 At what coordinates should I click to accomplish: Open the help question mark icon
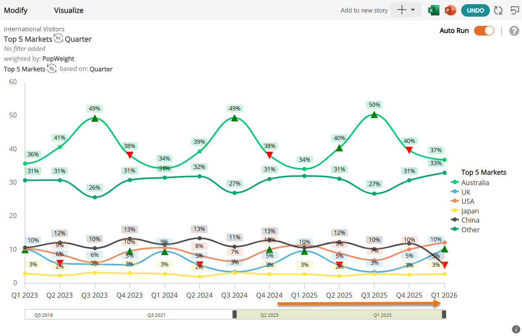point(514,31)
